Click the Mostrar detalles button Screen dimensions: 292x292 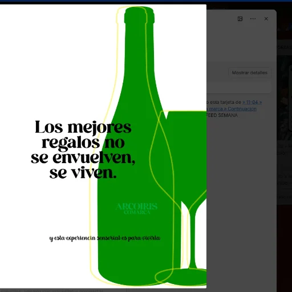[x=250, y=72]
